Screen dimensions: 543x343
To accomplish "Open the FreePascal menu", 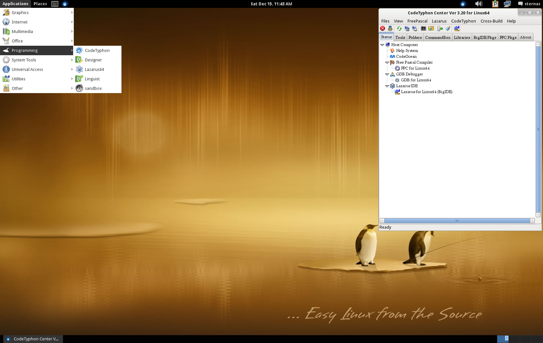I will click(417, 21).
